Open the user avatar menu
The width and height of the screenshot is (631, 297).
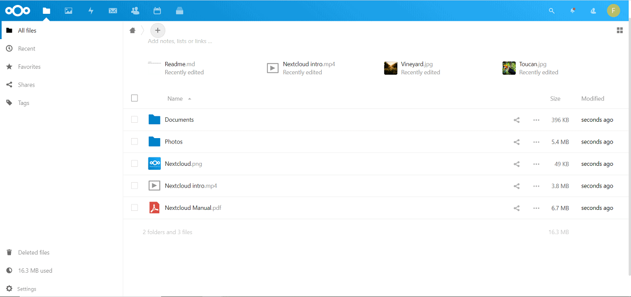[x=614, y=10]
